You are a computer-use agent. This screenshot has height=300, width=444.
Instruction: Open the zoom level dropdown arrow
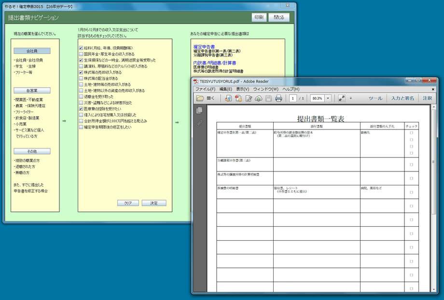pos(328,98)
